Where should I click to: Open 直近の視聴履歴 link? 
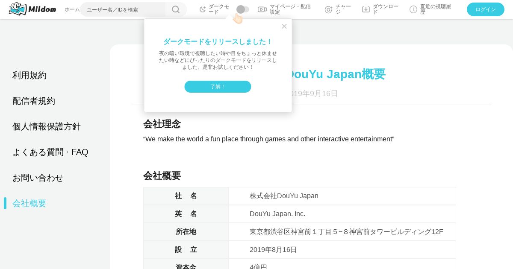[x=436, y=9]
